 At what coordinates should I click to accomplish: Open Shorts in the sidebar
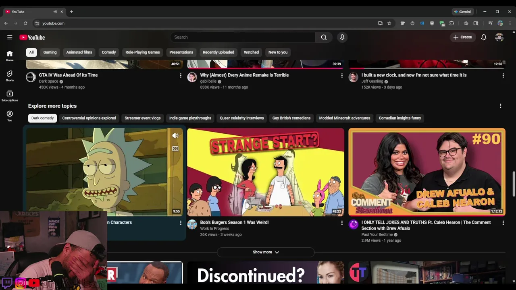pyautogui.click(x=10, y=76)
